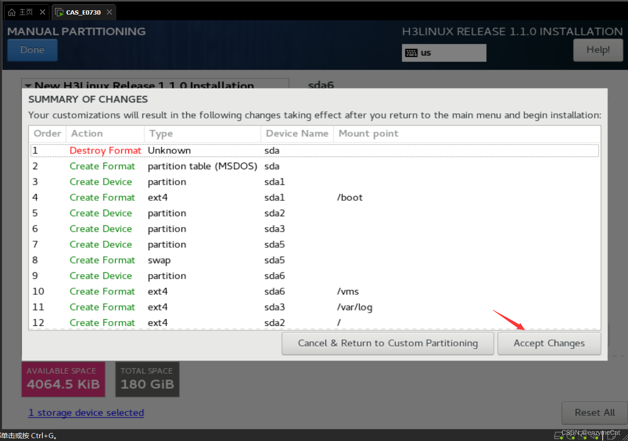Click the keyboard icon beside us
The image size is (628, 441).
pyautogui.click(x=411, y=53)
